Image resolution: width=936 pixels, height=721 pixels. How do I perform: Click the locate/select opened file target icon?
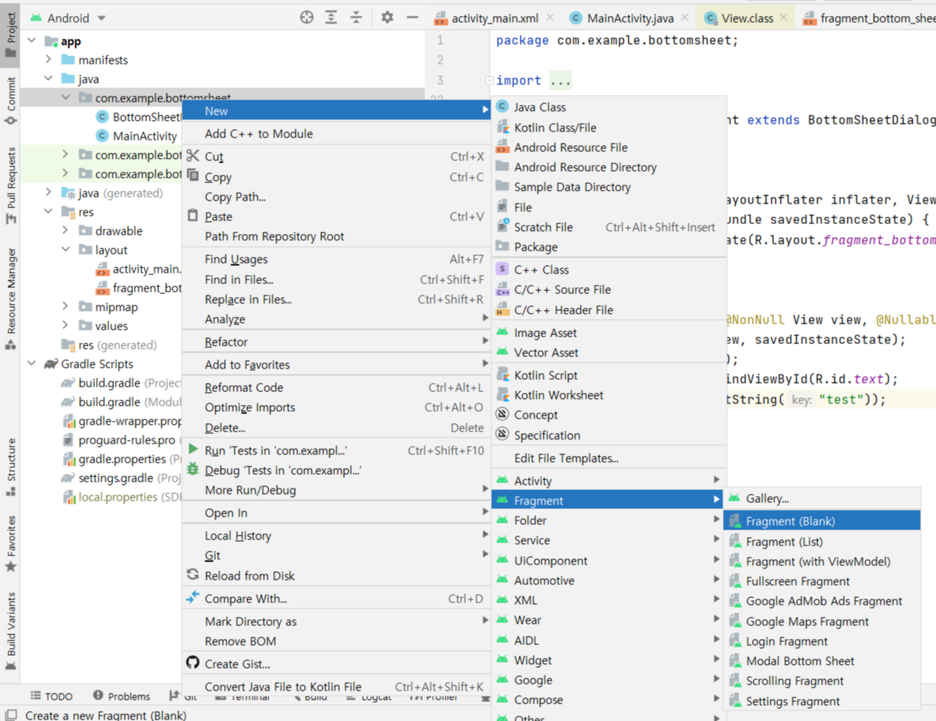tap(306, 17)
